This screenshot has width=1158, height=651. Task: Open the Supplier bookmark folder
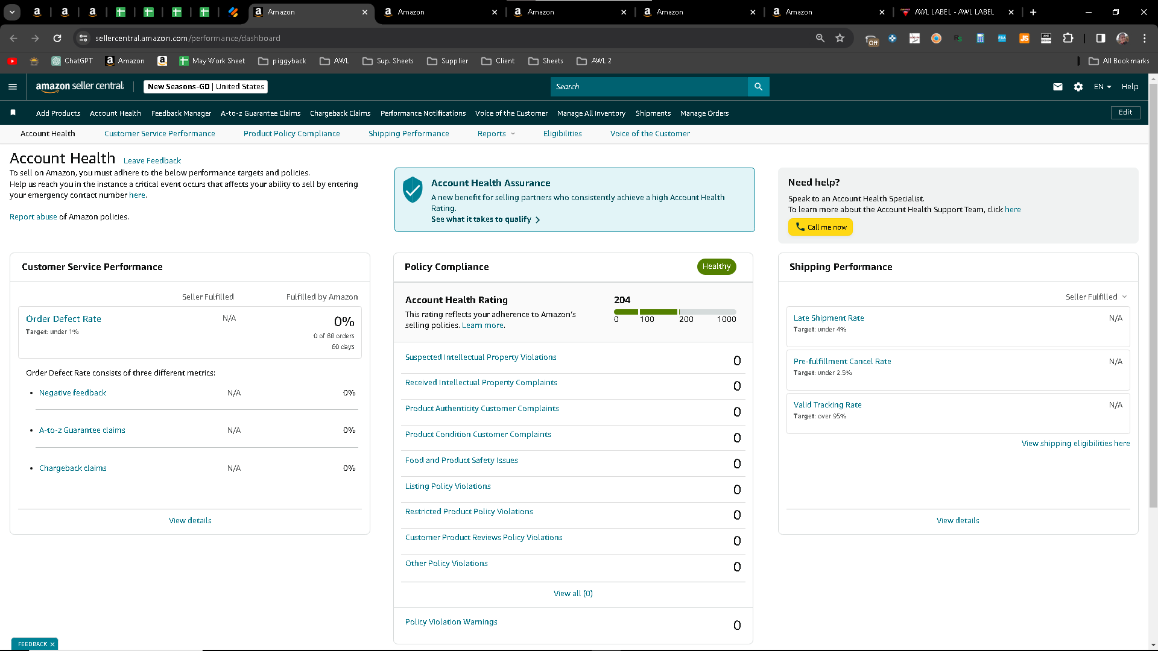(448, 61)
